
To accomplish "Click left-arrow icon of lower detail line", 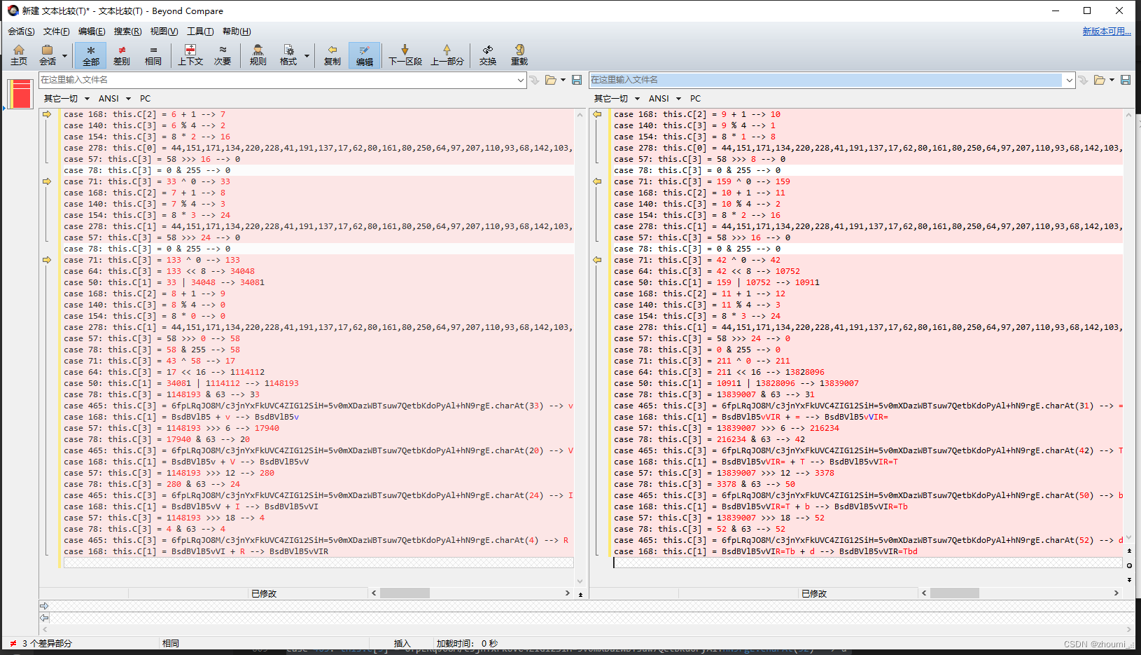I will 44,618.
